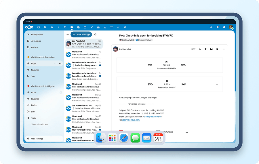Delete the open email with the trash icon
The image size is (259, 164).
(x=217, y=49)
